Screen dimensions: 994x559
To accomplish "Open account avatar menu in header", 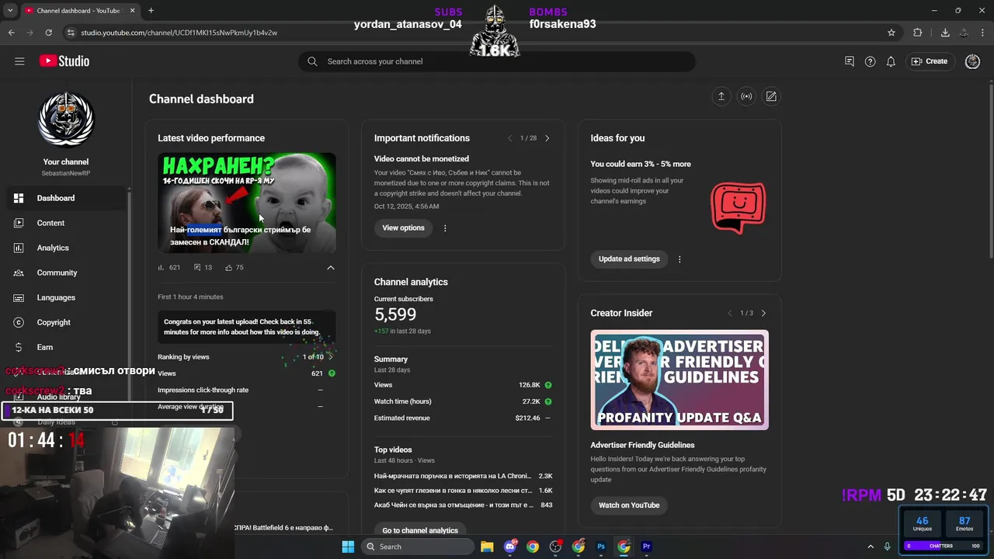I will (x=972, y=61).
